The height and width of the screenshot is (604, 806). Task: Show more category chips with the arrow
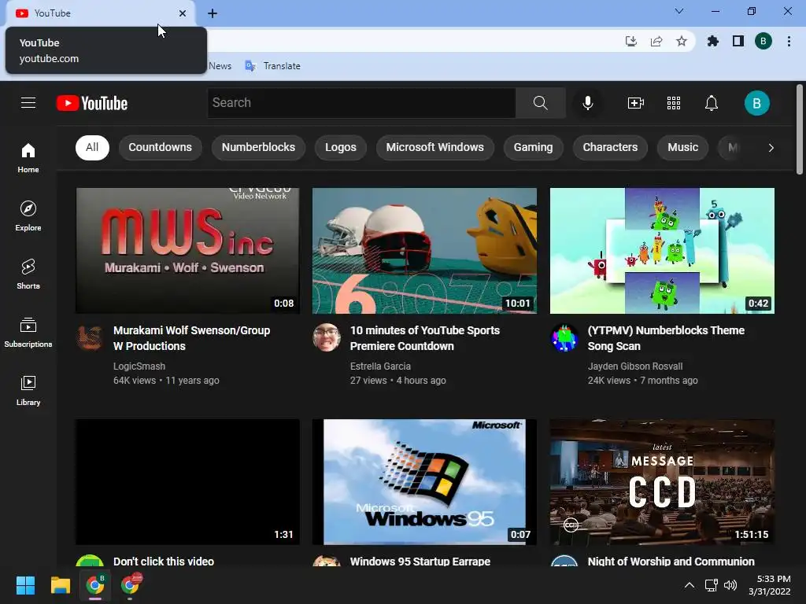click(x=771, y=148)
